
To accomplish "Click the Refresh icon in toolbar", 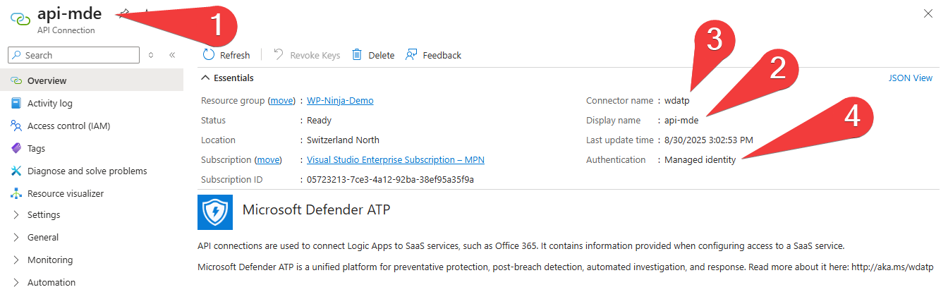I will coord(209,55).
